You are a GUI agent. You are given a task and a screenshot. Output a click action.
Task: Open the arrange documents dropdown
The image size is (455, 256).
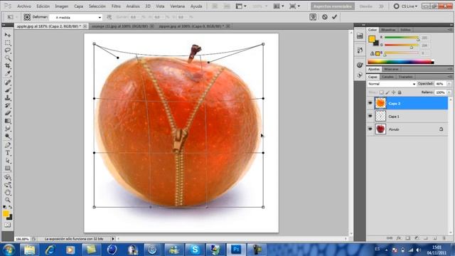click(x=279, y=6)
